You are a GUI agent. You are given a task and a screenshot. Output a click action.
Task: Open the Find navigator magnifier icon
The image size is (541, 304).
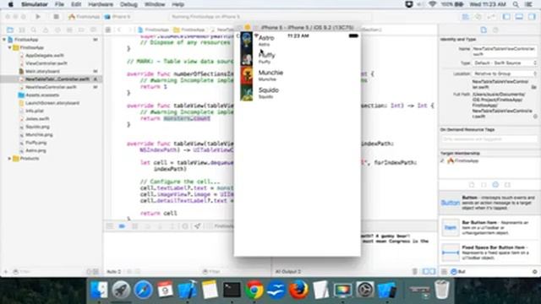tap(34, 30)
